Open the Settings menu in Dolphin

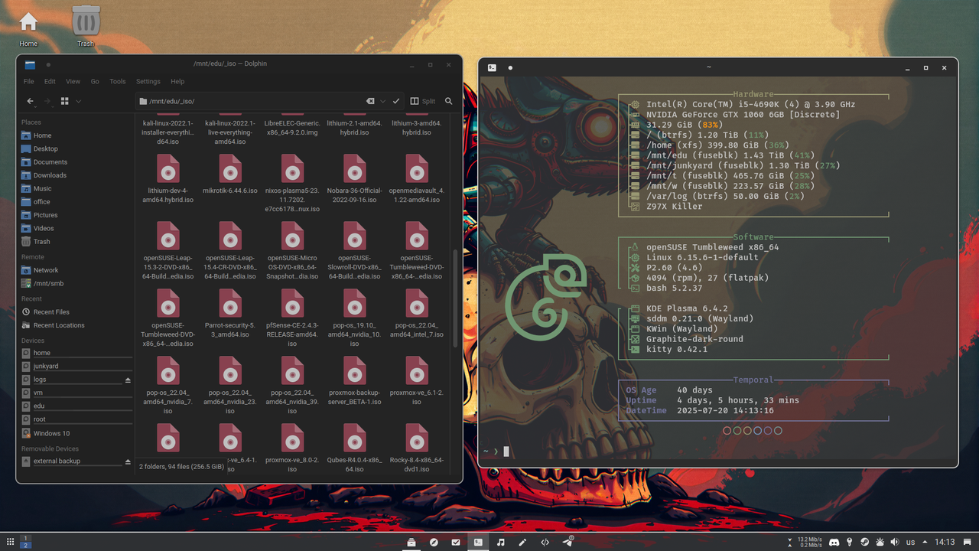coord(148,81)
